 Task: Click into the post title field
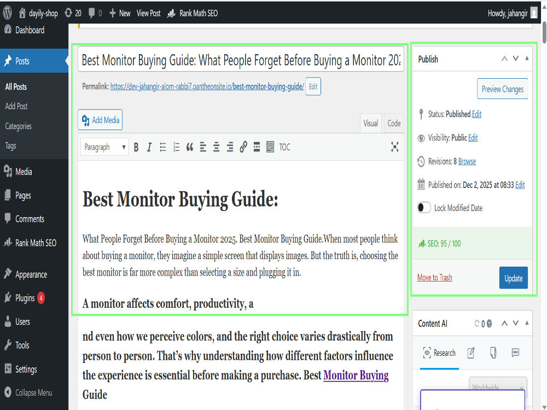[241, 60]
